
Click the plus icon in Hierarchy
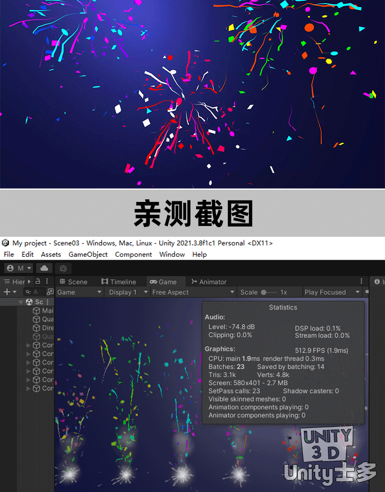[7, 292]
